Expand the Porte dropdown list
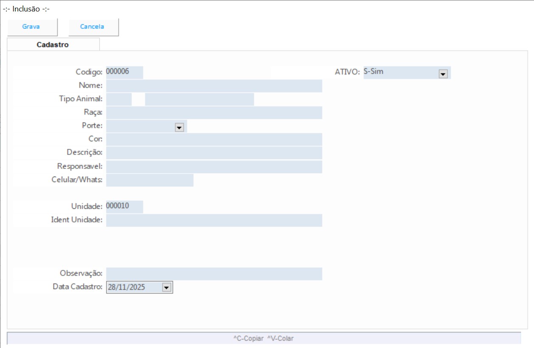534x348 pixels. (179, 127)
